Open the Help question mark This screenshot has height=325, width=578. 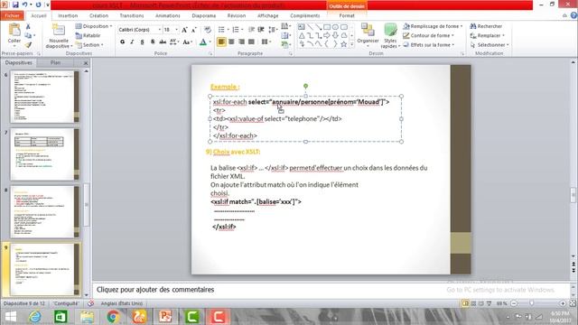click(x=573, y=15)
